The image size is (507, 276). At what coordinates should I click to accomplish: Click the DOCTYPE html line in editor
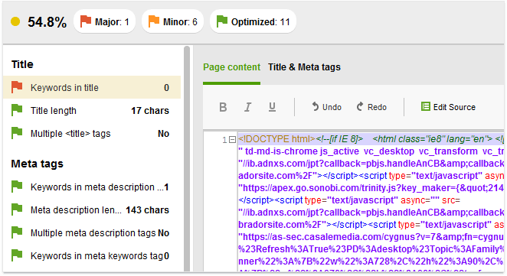click(371, 139)
